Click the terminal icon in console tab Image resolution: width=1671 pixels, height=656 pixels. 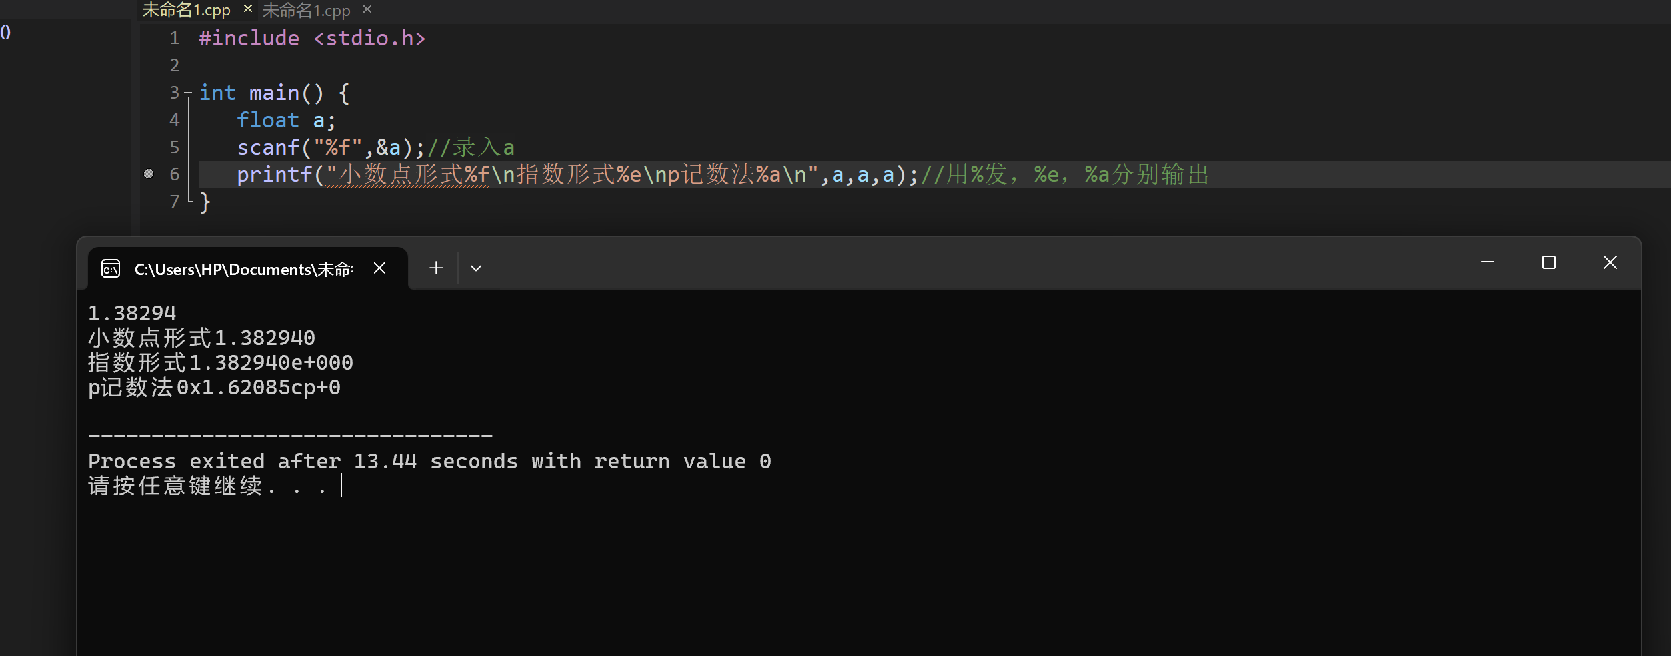click(x=111, y=268)
